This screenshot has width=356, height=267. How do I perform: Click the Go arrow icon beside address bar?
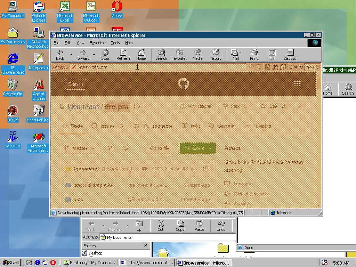[251, 67]
